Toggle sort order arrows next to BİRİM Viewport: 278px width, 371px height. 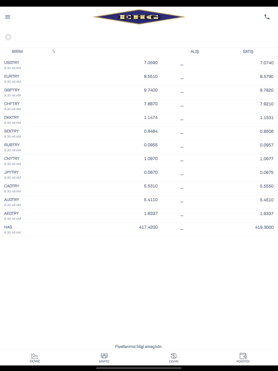[54, 51]
